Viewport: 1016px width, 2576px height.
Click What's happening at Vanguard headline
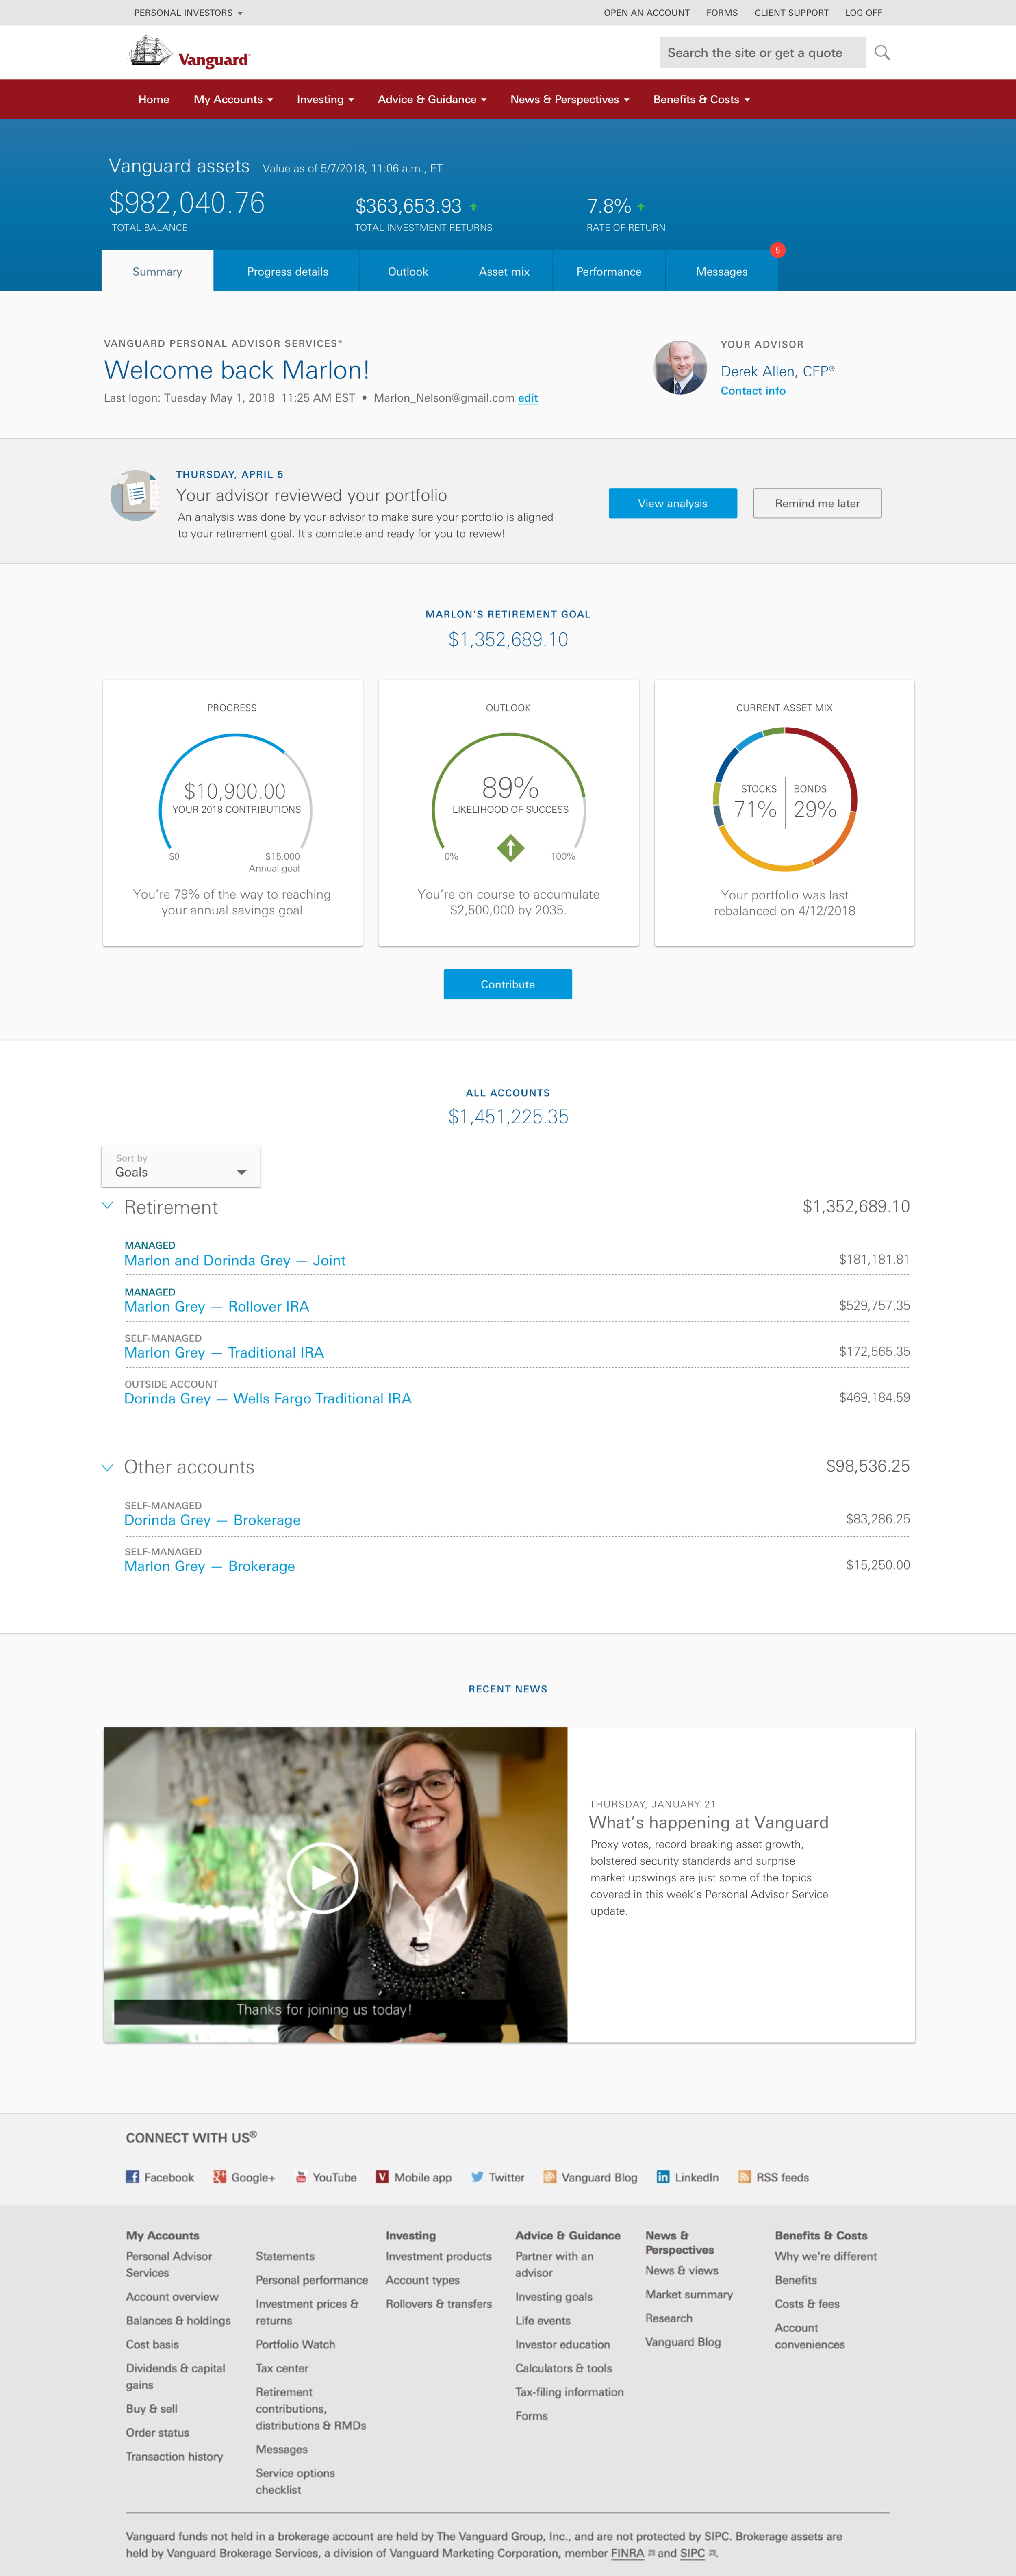point(709,1822)
